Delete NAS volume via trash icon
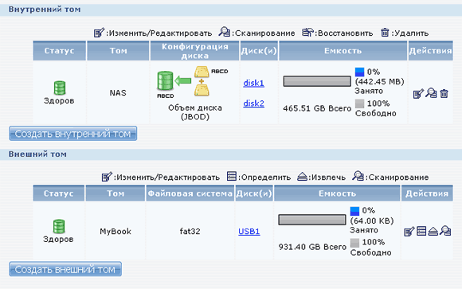The image size is (462, 289). (x=444, y=94)
